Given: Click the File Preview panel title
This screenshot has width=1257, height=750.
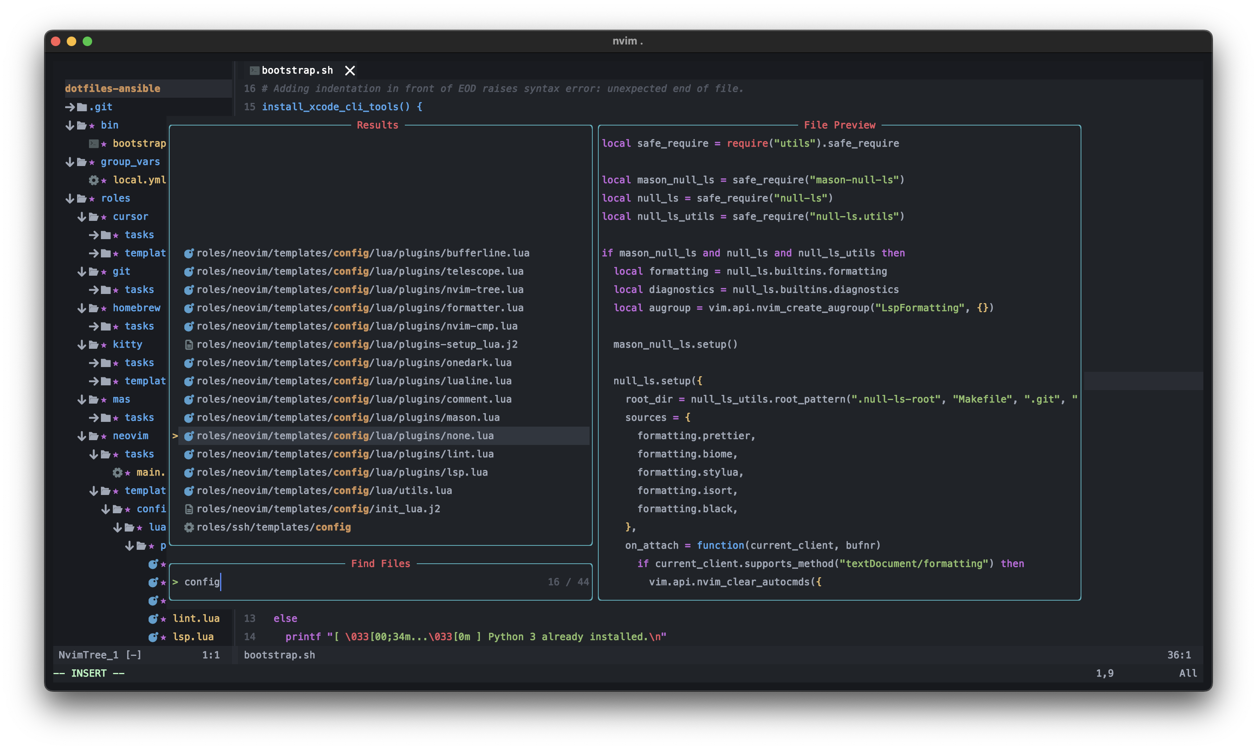Looking at the screenshot, I should coord(839,126).
